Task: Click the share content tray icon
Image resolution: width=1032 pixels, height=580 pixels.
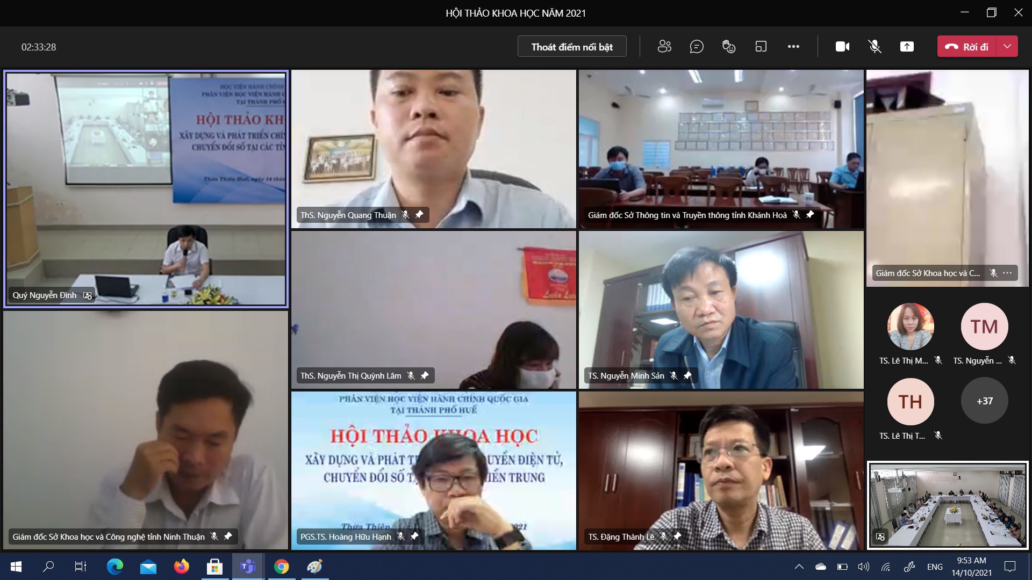Action: pyautogui.click(x=907, y=47)
